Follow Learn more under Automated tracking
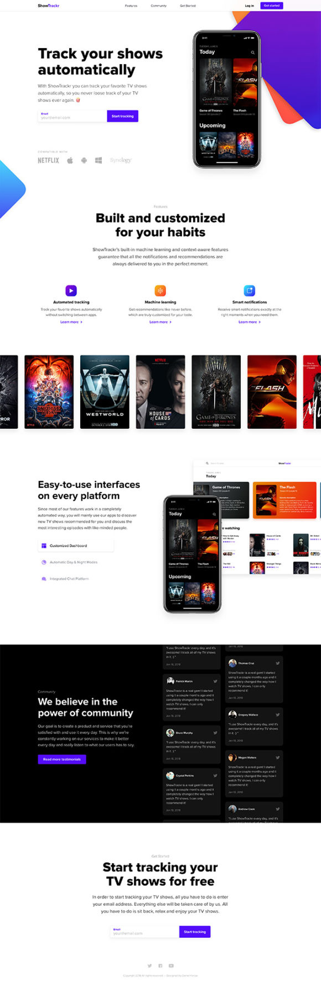Viewport: 321px width, 986px height. point(71,322)
